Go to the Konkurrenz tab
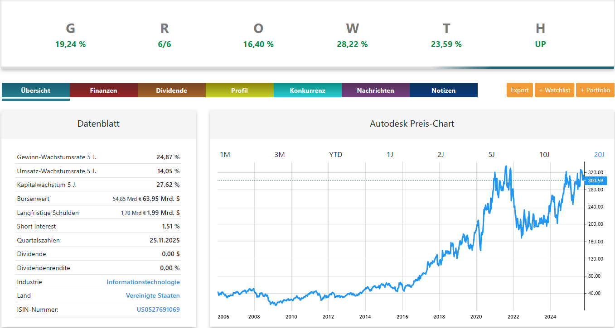 (x=307, y=90)
